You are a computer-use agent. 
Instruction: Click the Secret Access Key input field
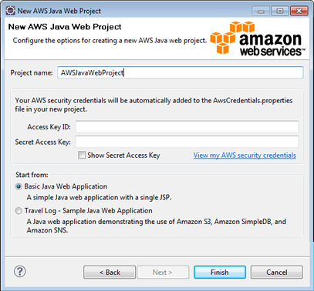point(187,142)
